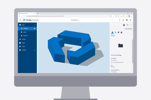
Task: Expand the Settings submenu arrow
Action: coord(35,50)
